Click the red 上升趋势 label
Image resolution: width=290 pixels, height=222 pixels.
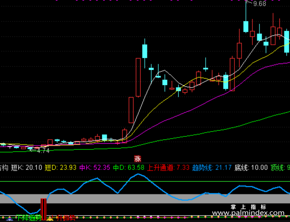pyautogui.click(x=63, y=218)
